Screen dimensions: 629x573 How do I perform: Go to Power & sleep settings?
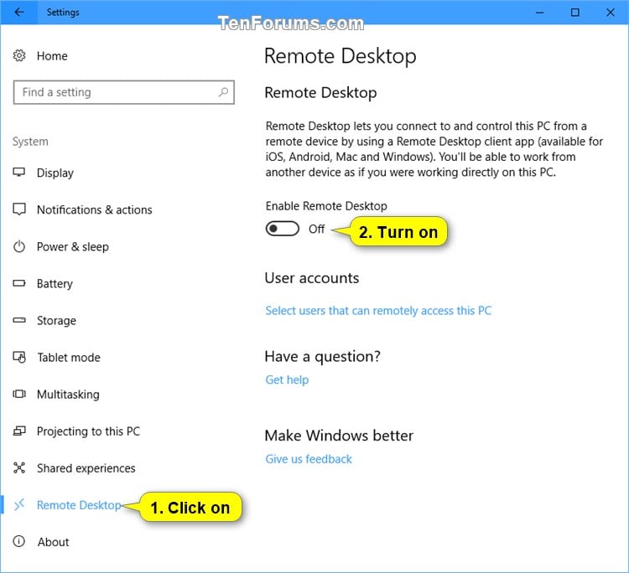pos(73,247)
